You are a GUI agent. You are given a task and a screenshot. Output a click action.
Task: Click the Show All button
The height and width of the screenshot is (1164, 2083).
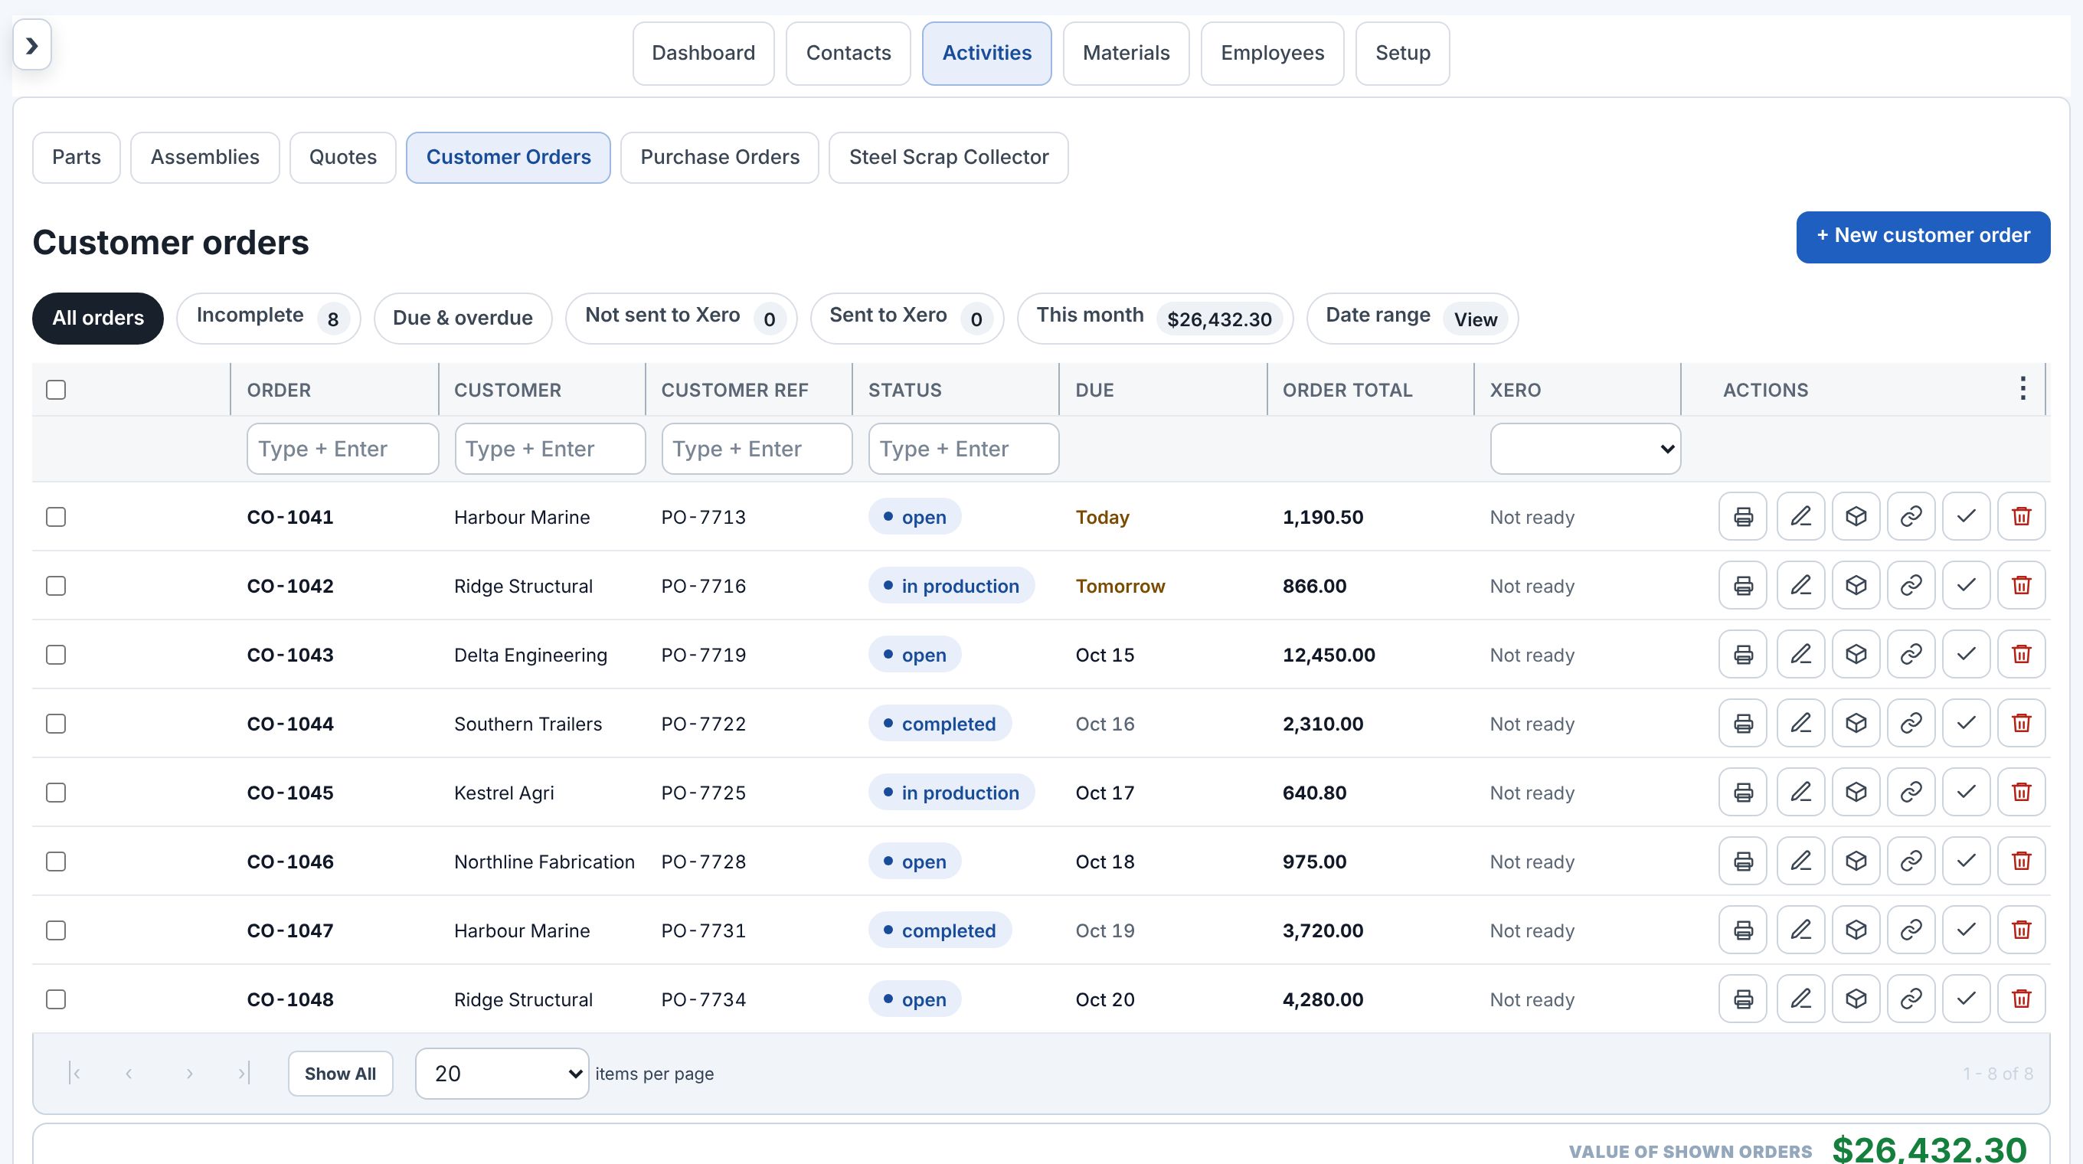pyautogui.click(x=341, y=1074)
